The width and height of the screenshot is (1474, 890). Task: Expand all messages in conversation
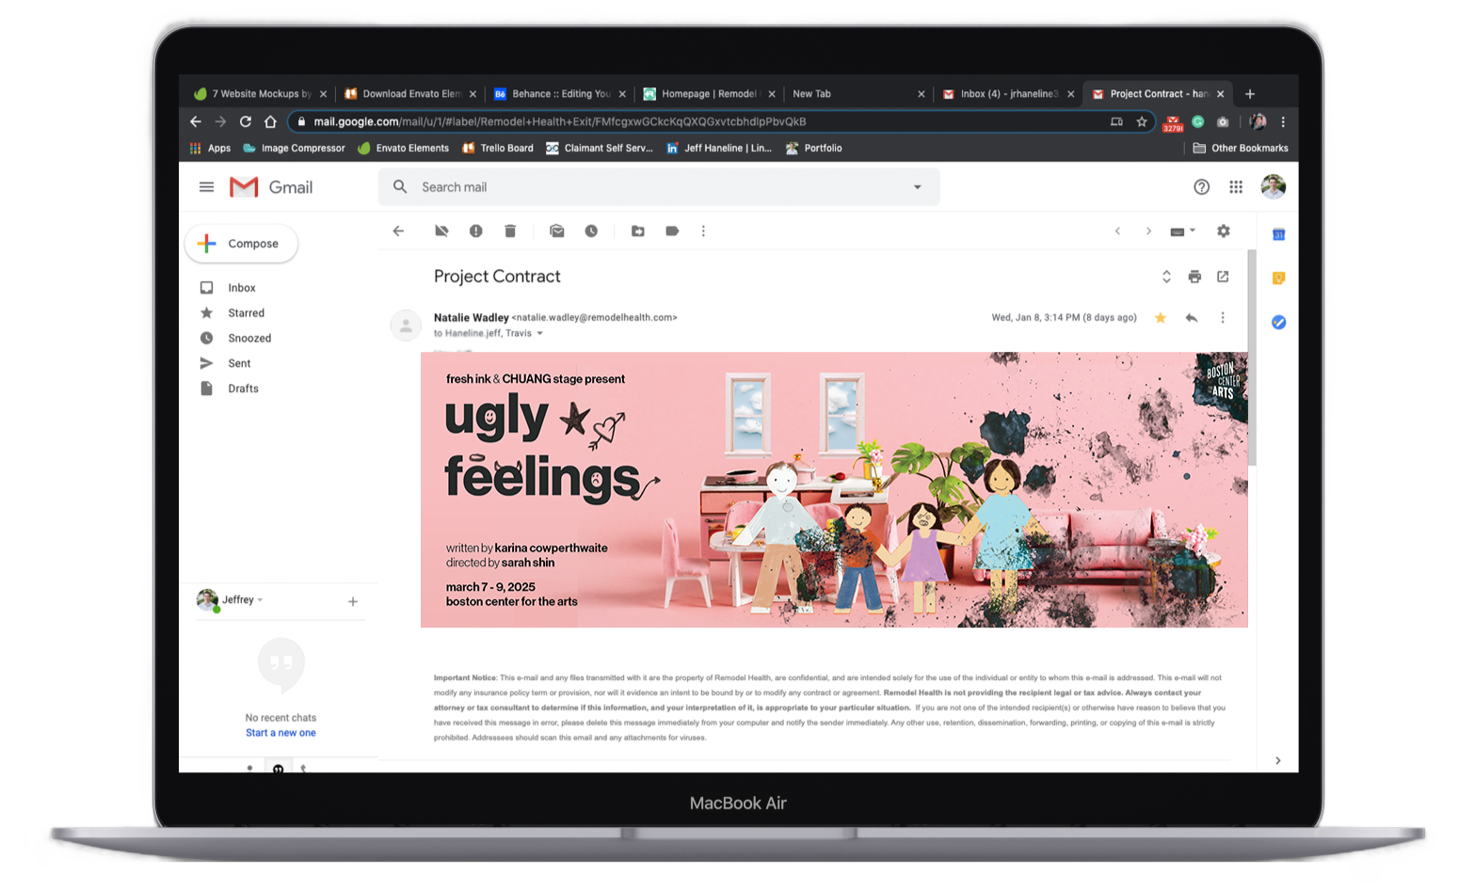tap(1166, 277)
